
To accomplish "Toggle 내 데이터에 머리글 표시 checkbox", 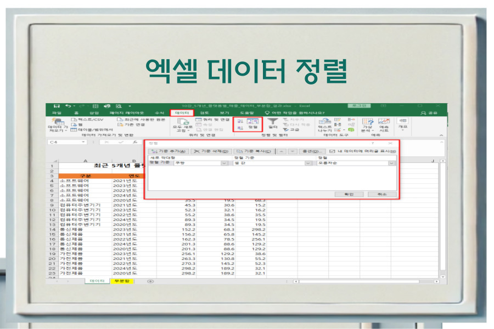I will [x=332, y=151].
